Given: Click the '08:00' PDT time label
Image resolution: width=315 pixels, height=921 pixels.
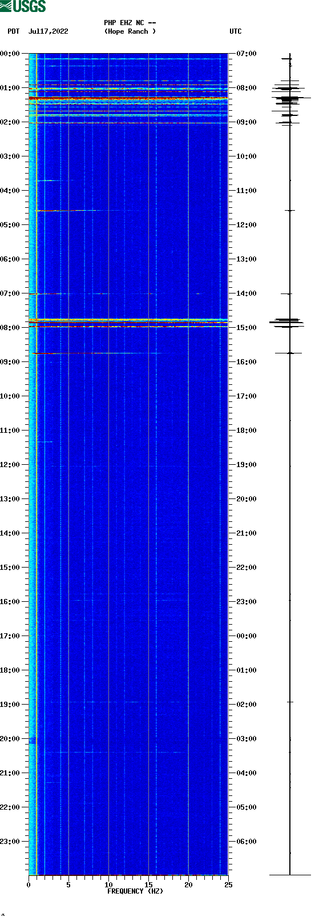Looking at the screenshot, I should 10,328.
